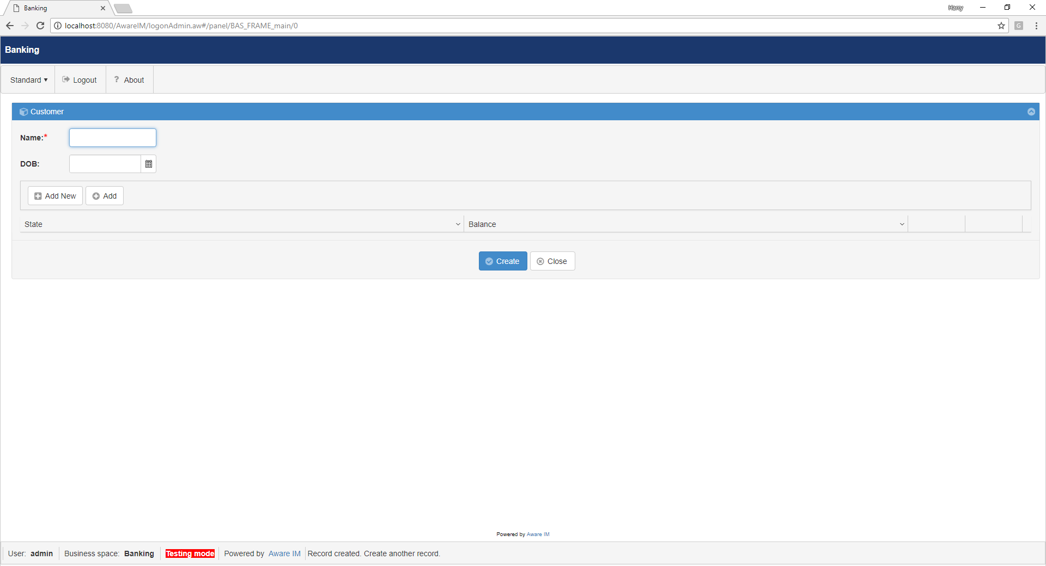Open the Aware IM link in the status bar
This screenshot has height=566, width=1046.
[284, 553]
